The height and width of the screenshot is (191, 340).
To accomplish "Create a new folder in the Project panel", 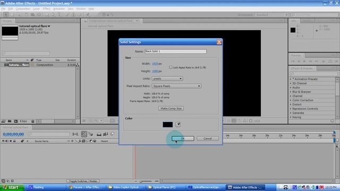I will [x=10, y=121].
